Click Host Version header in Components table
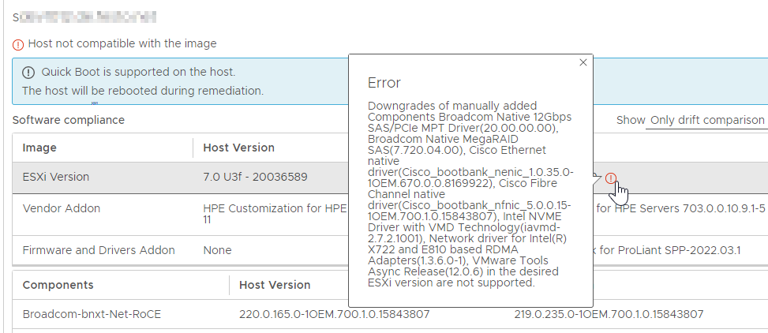 (x=275, y=285)
